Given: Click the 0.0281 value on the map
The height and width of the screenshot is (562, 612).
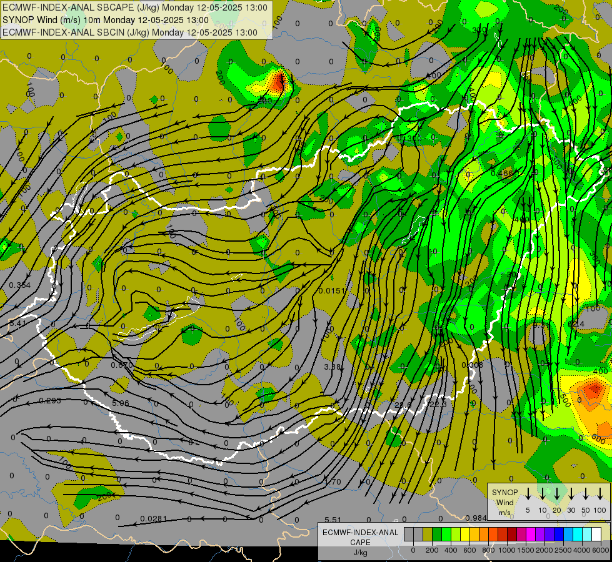Looking at the screenshot, I should tap(153, 519).
